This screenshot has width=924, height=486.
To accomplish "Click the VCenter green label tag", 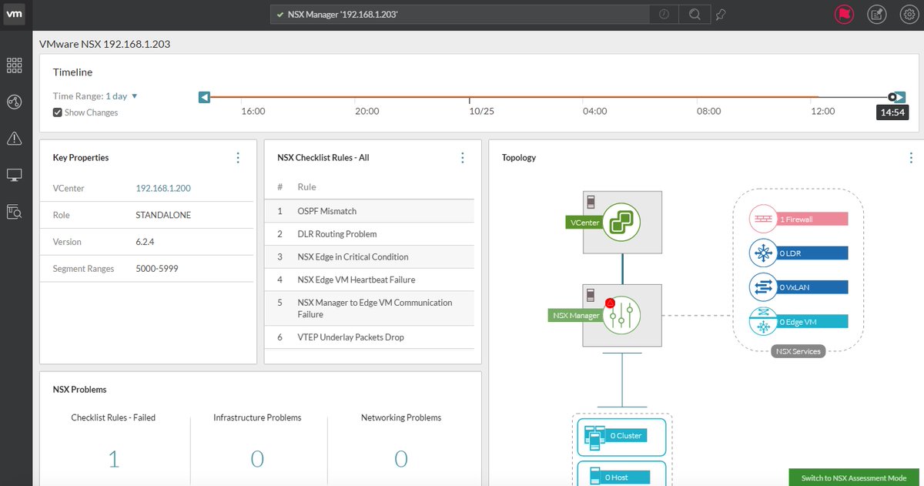I will (584, 223).
